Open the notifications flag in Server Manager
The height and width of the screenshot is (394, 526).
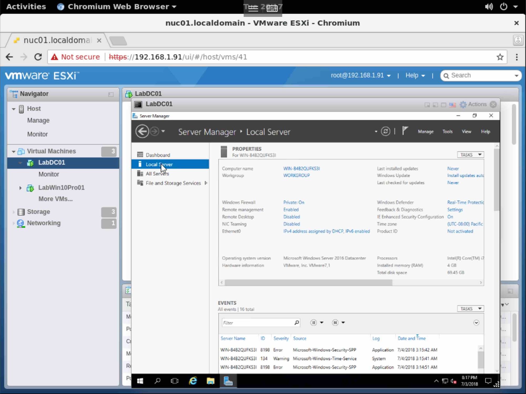click(405, 131)
